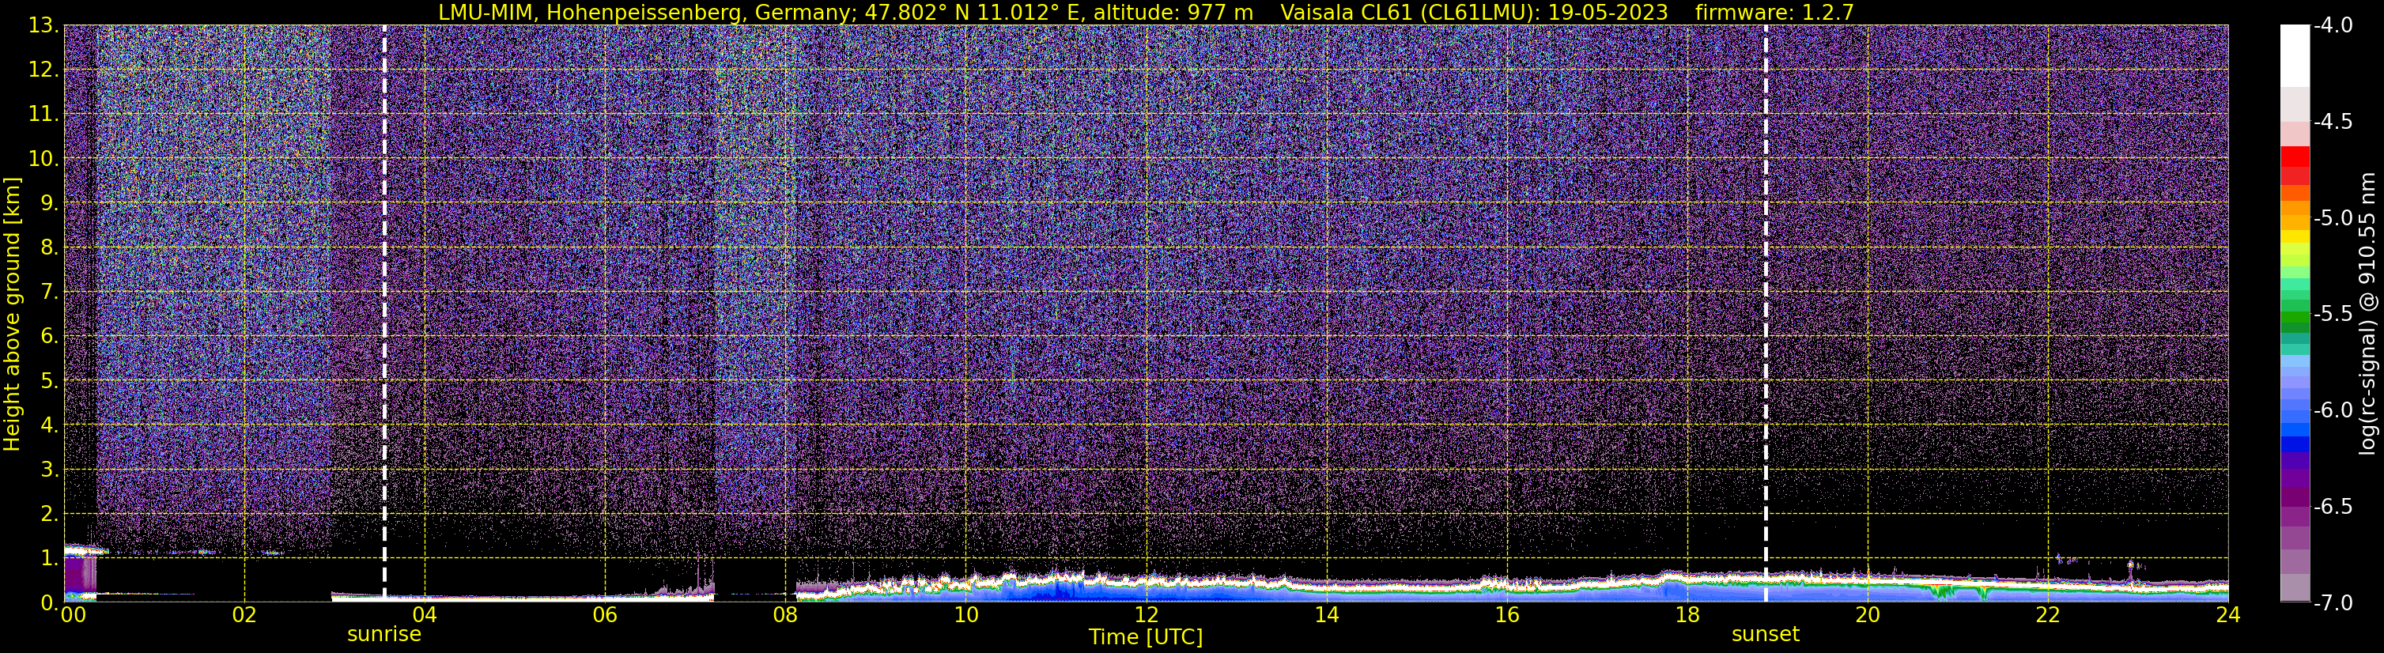Click the y-axis tick label '5.'
Viewport: 2384px width, 653px height.
tap(50, 381)
